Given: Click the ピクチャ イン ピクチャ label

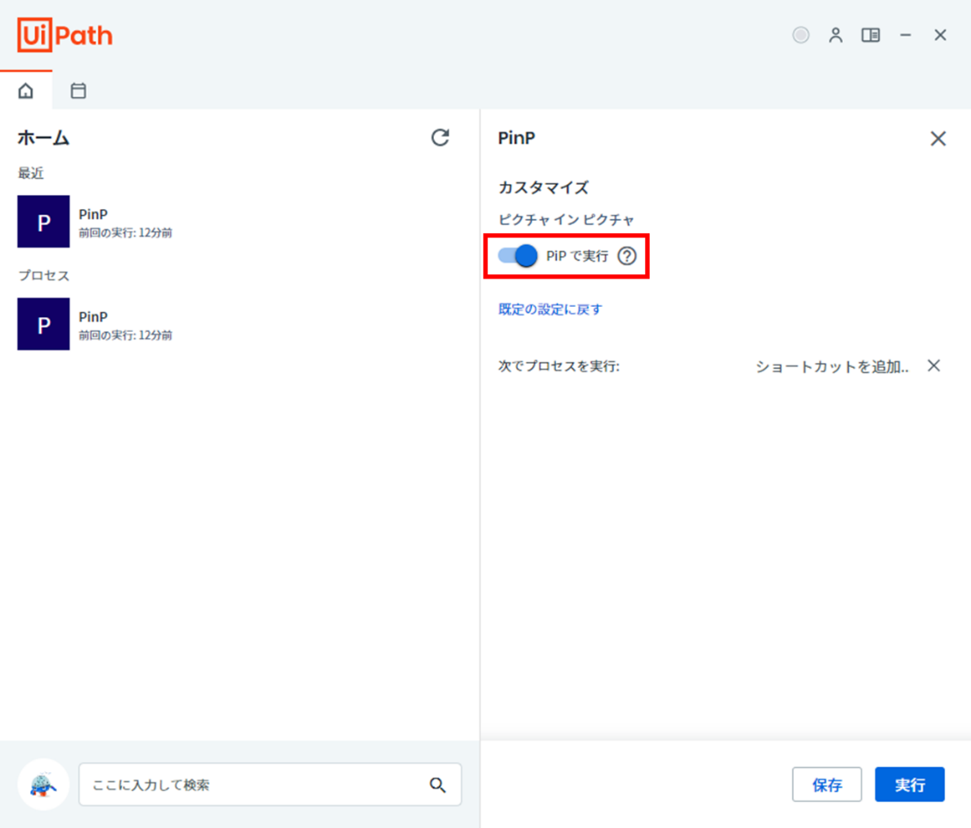Looking at the screenshot, I should click(x=566, y=220).
